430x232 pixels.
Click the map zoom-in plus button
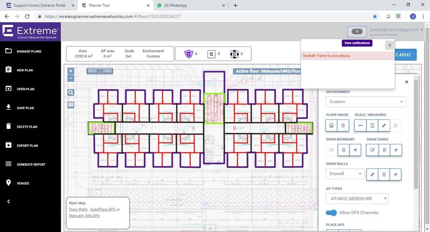click(x=71, y=71)
